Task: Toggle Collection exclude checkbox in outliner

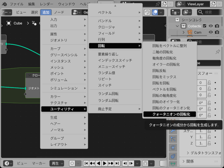Action: point(205,26)
